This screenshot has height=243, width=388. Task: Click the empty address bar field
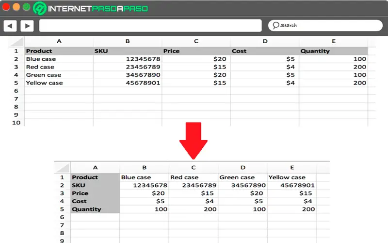pyautogui.click(x=150, y=26)
